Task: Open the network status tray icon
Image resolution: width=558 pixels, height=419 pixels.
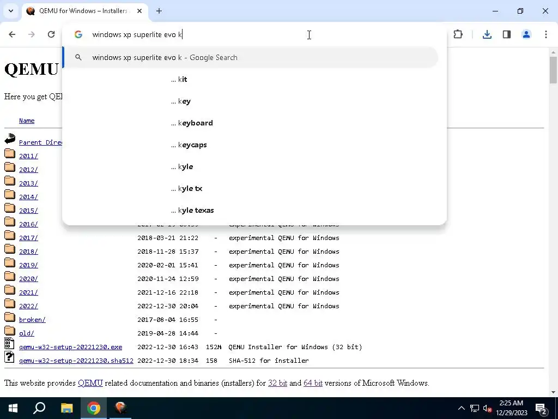Action: (475, 408)
